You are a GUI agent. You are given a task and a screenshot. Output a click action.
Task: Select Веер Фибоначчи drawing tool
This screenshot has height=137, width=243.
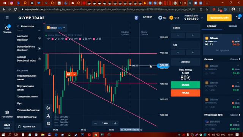tap(27, 117)
